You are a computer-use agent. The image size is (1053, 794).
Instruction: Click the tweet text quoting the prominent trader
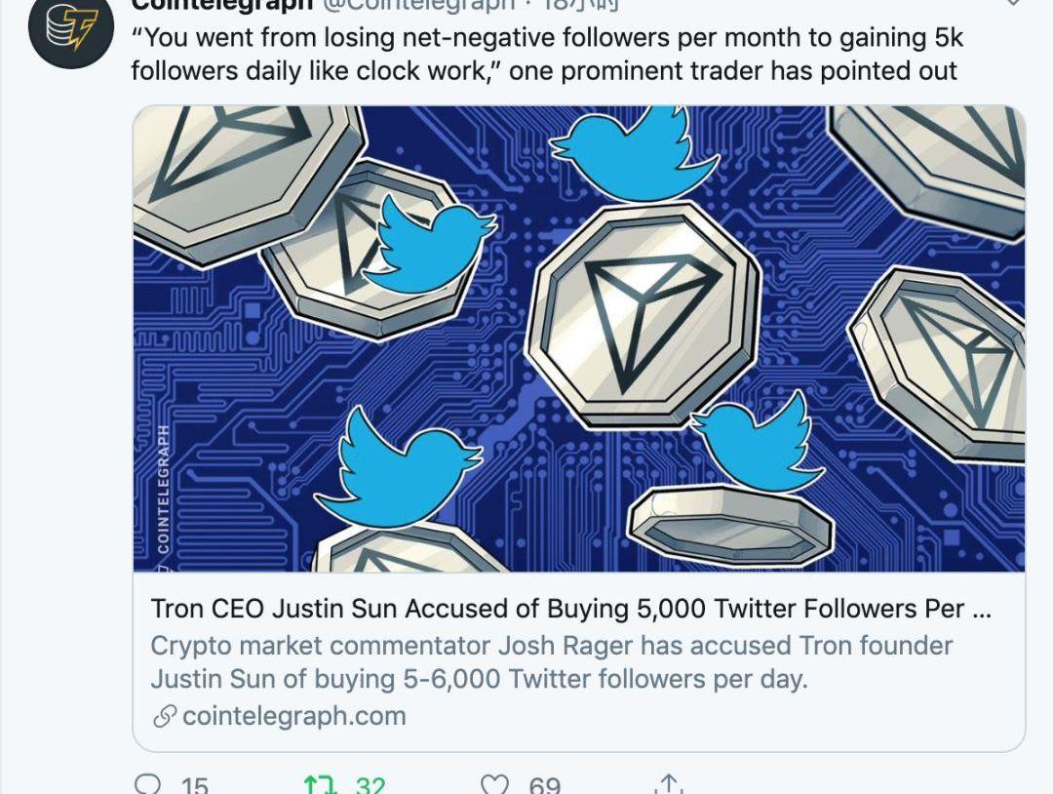(546, 55)
